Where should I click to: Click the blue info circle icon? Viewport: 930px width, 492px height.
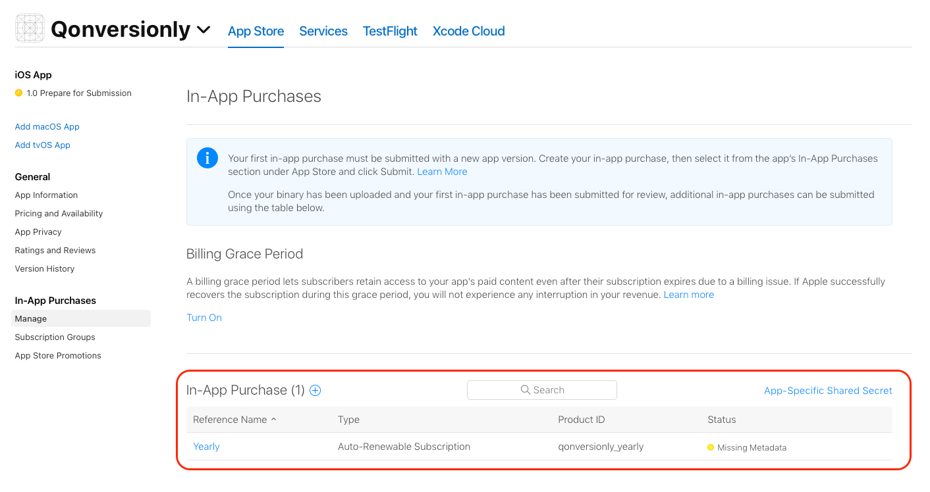pyautogui.click(x=207, y=159)
